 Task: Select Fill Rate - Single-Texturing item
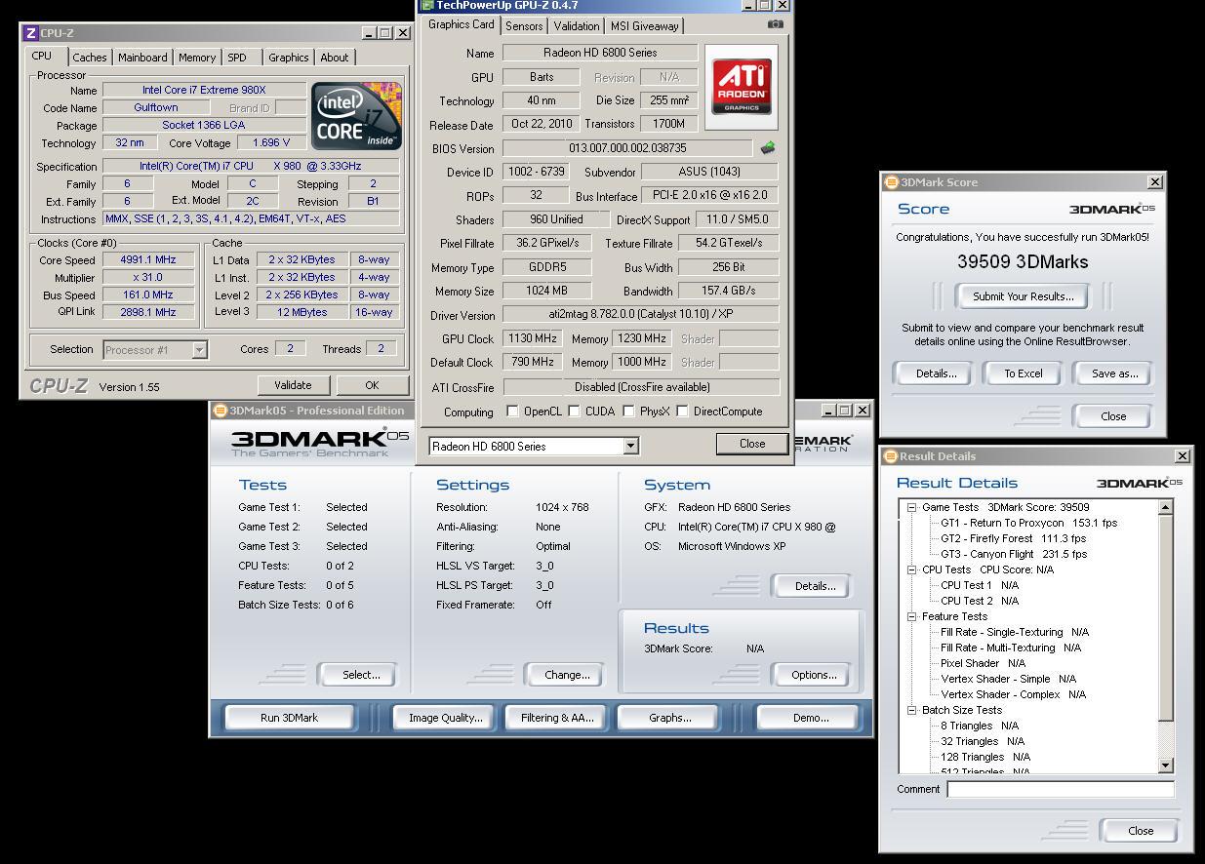coord(1014,632)
